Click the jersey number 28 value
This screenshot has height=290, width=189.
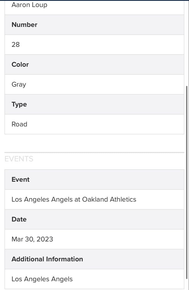point(16,45)
